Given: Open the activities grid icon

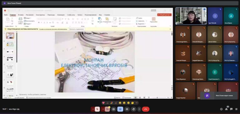Looking at the screenshot, I should coord(236,109).
